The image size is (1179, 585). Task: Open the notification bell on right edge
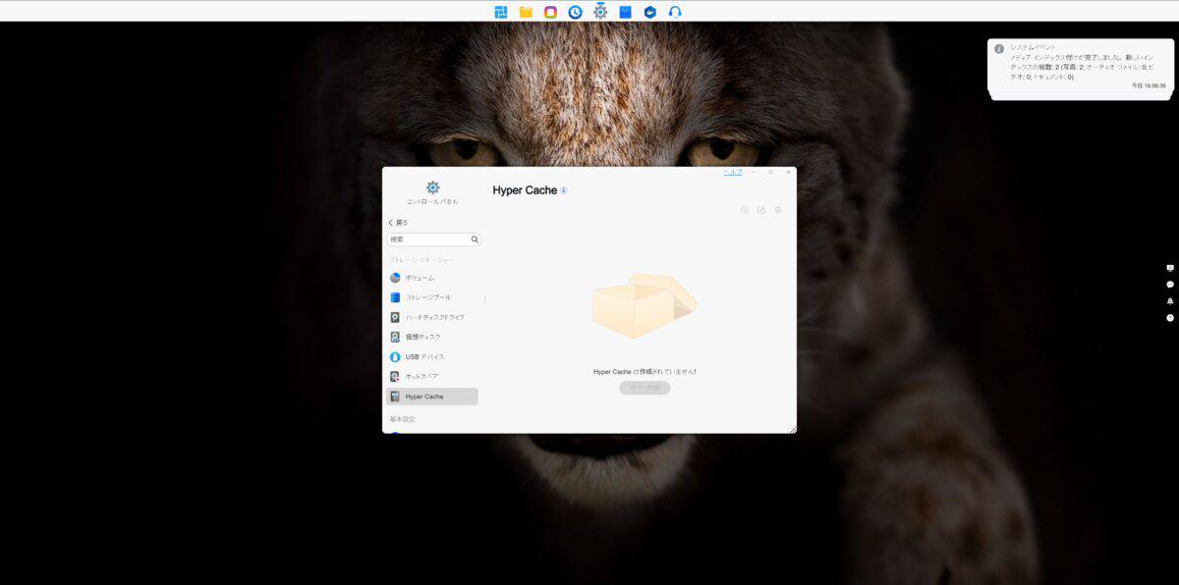(1170, 301)
